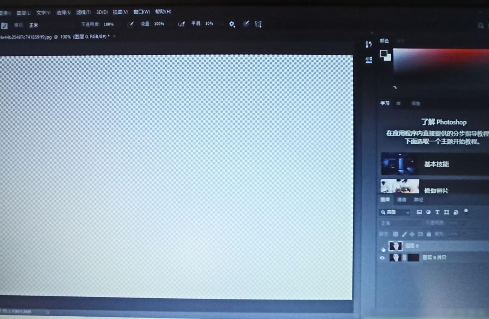489x319 pixels.
Task: Select the document tab ending 859ff9.jpg
Action: (55, 37)
